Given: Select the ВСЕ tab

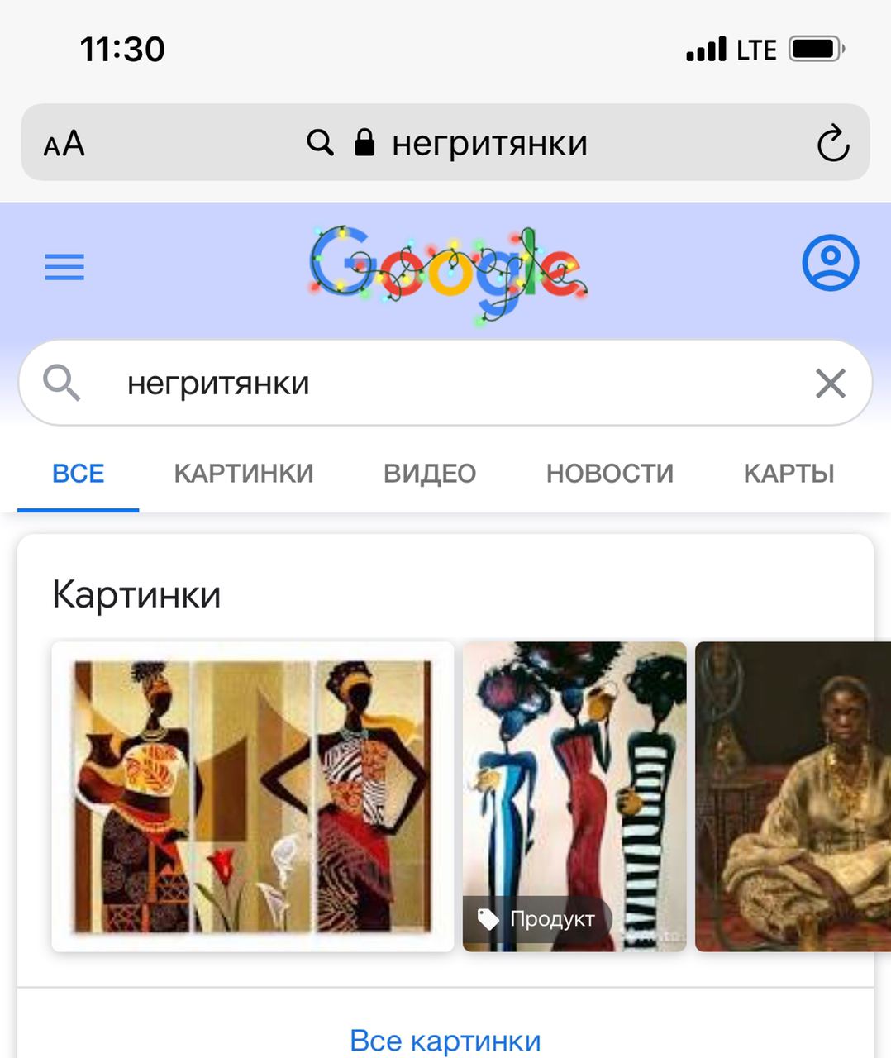Looking at the screenshot, I should coord(79,474).
